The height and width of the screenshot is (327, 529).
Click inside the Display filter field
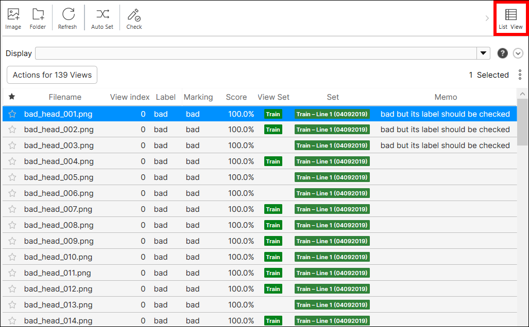[x=256, y=53]
